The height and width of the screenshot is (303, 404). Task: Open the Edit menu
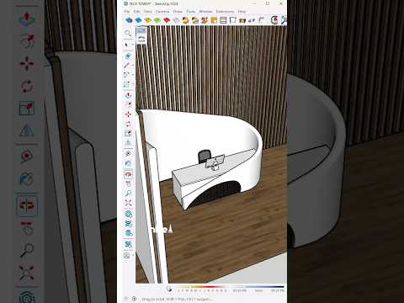(x=136, y=12)
